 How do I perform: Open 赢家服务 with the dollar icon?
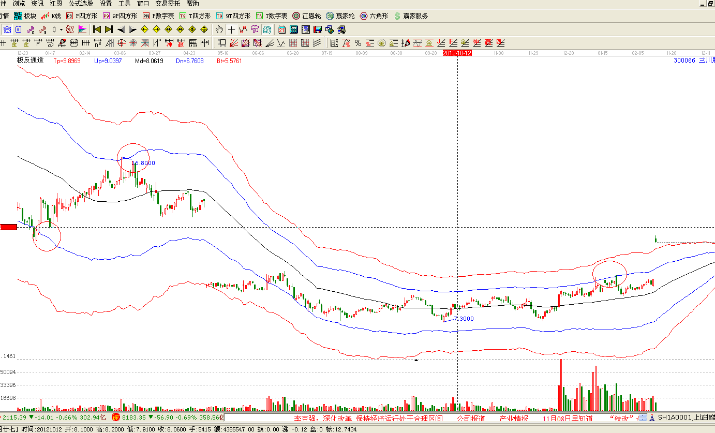(411, 16)
